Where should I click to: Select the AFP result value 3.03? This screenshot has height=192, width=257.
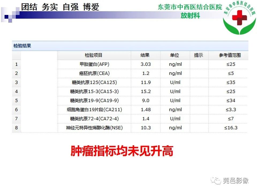pyautogui.click(x=146, y=64)
